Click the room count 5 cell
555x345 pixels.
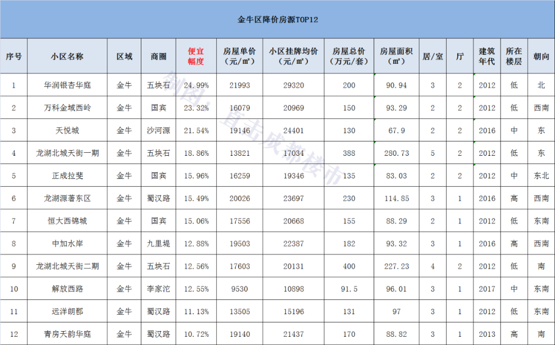tap(433, 153)
